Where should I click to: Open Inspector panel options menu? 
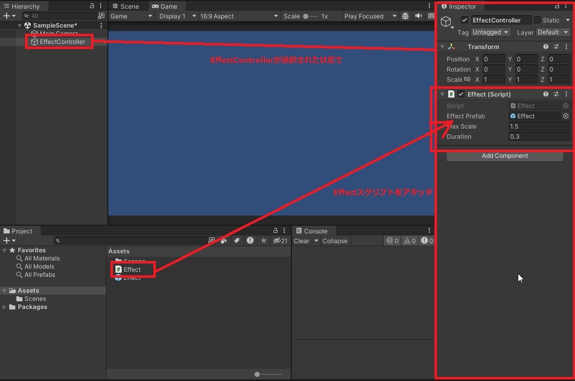click(566, 6)
